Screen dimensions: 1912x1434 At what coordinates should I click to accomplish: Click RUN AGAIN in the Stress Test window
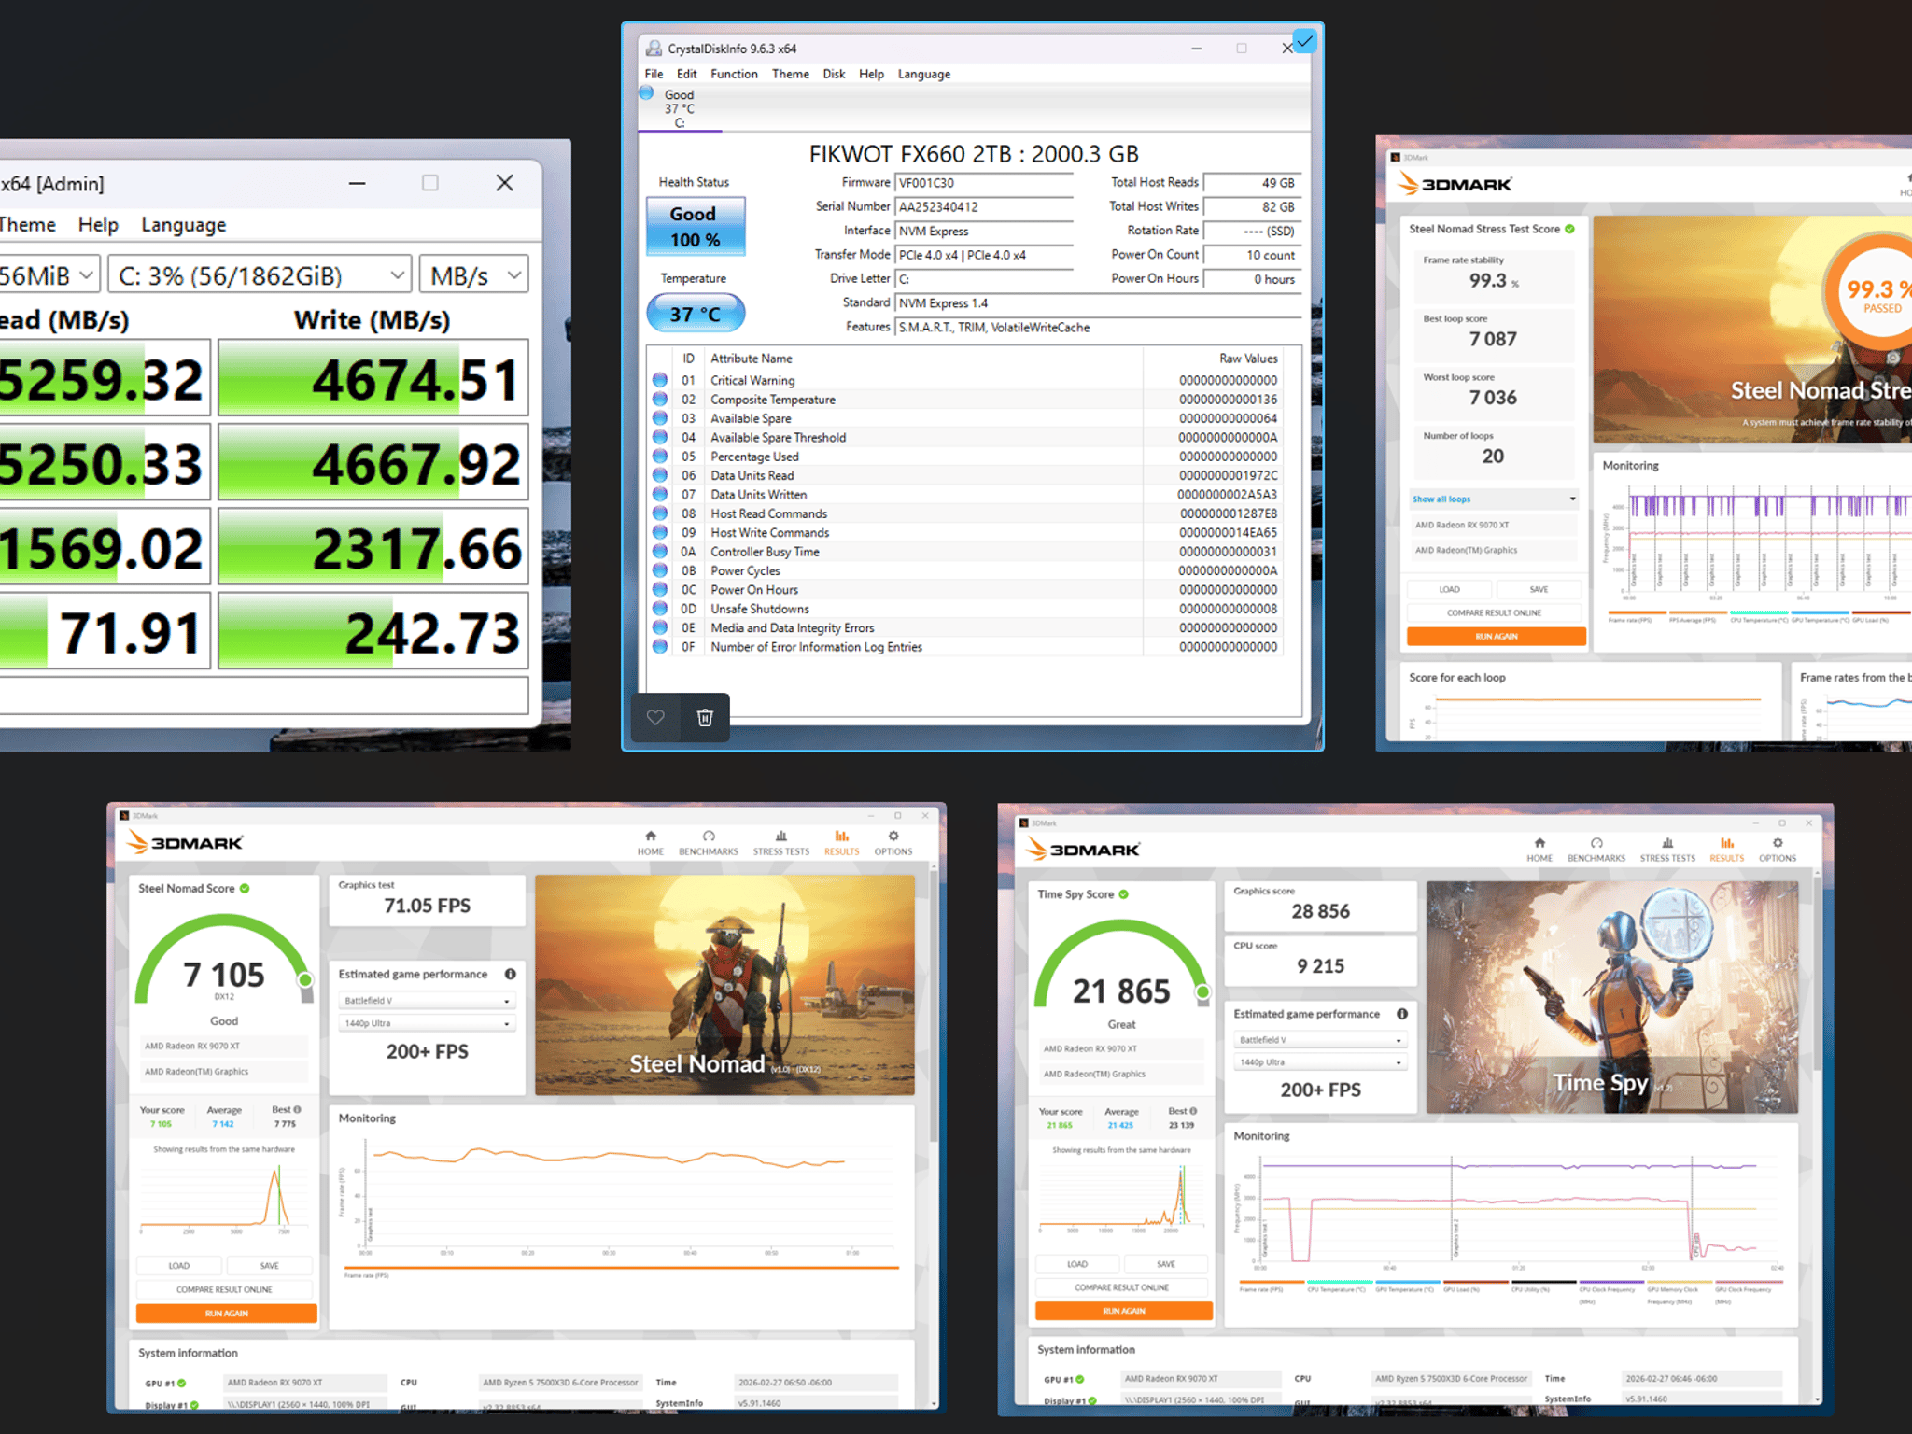(1497, 637)
